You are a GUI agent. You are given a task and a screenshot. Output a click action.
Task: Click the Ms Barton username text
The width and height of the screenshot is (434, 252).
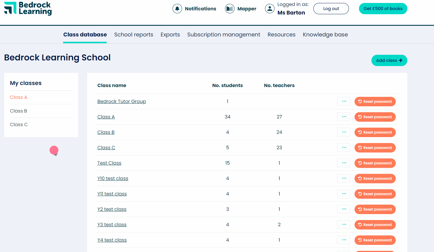[x=291, y=13]
